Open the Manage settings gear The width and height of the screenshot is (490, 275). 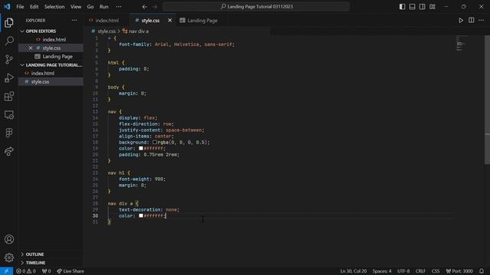point(9,257)
